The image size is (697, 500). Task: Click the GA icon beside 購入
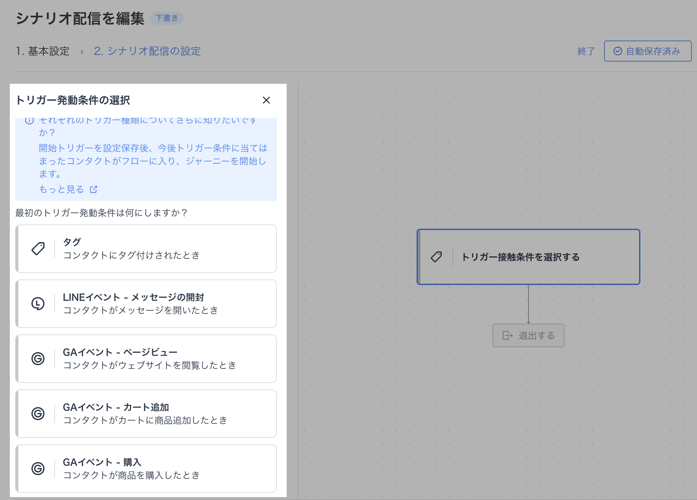click(38, 469)
